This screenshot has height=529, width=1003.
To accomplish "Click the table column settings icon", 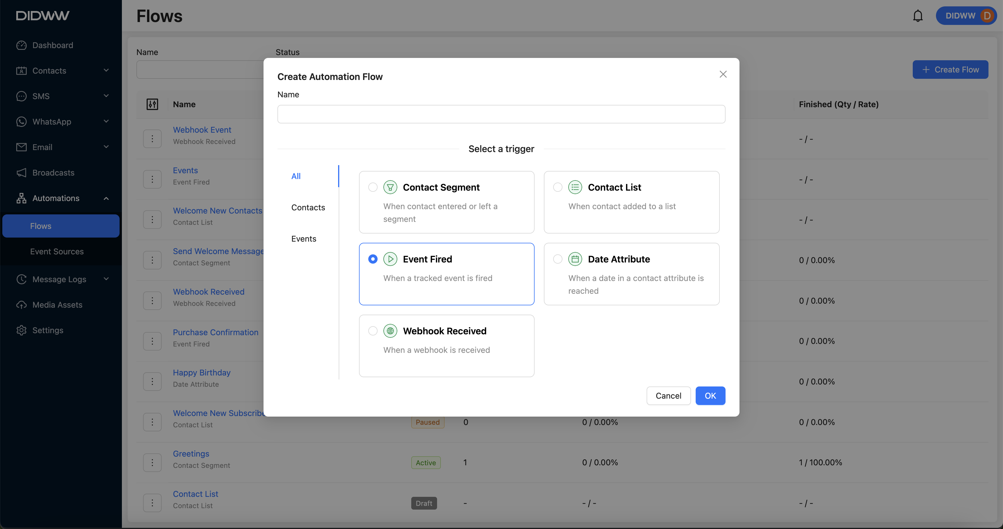I will tap(152, 104).
